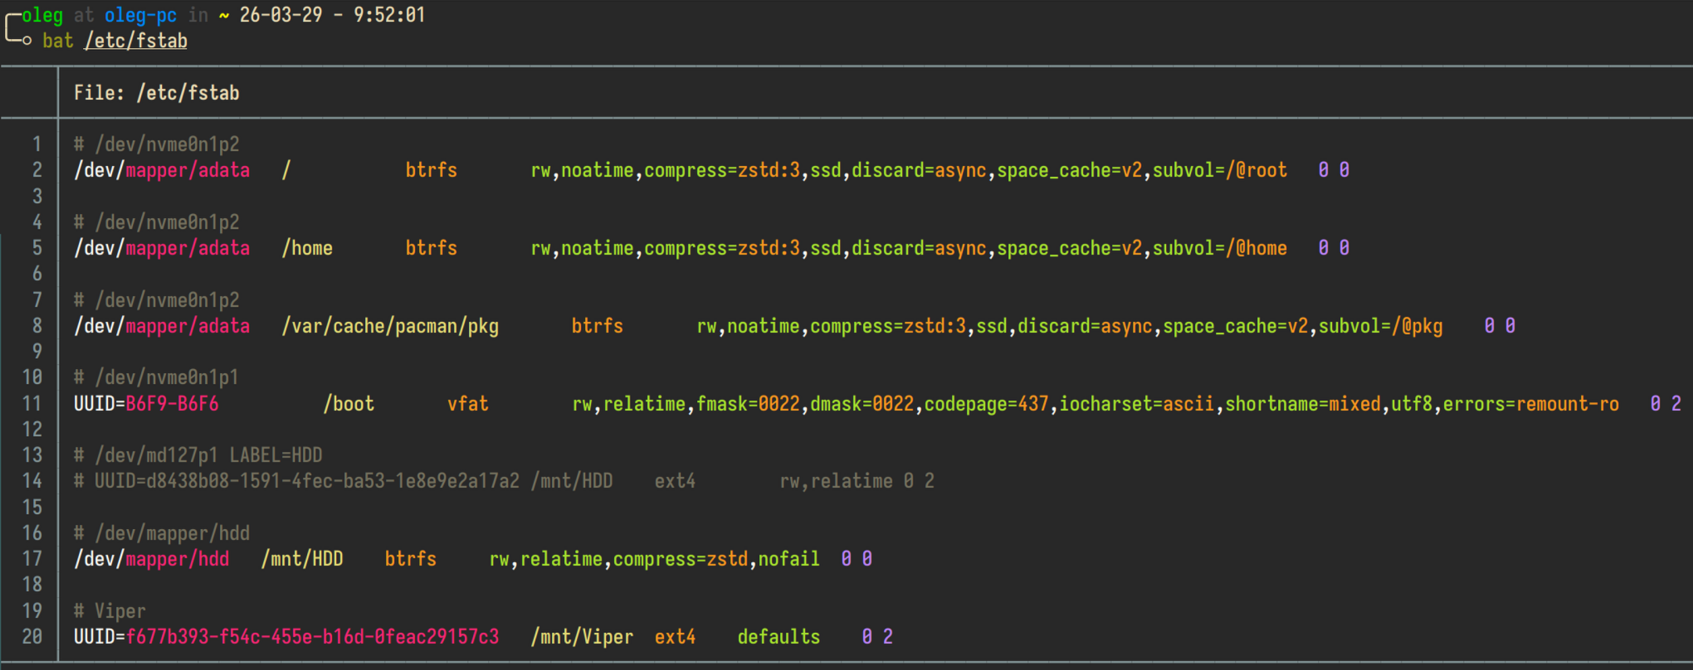1693x670 pixels.
Task: Click the "/mnt/HDD" mount point on line 17
Action: tap(302, 559)
